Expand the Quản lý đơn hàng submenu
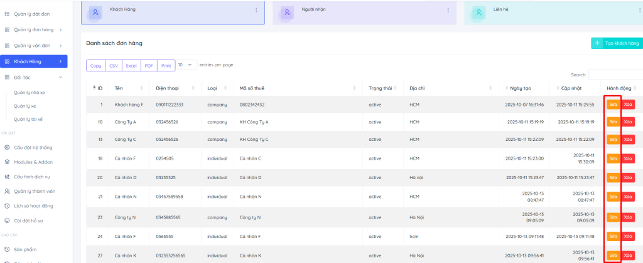This screenshot has width=643, height=263. tap(60, 29)
